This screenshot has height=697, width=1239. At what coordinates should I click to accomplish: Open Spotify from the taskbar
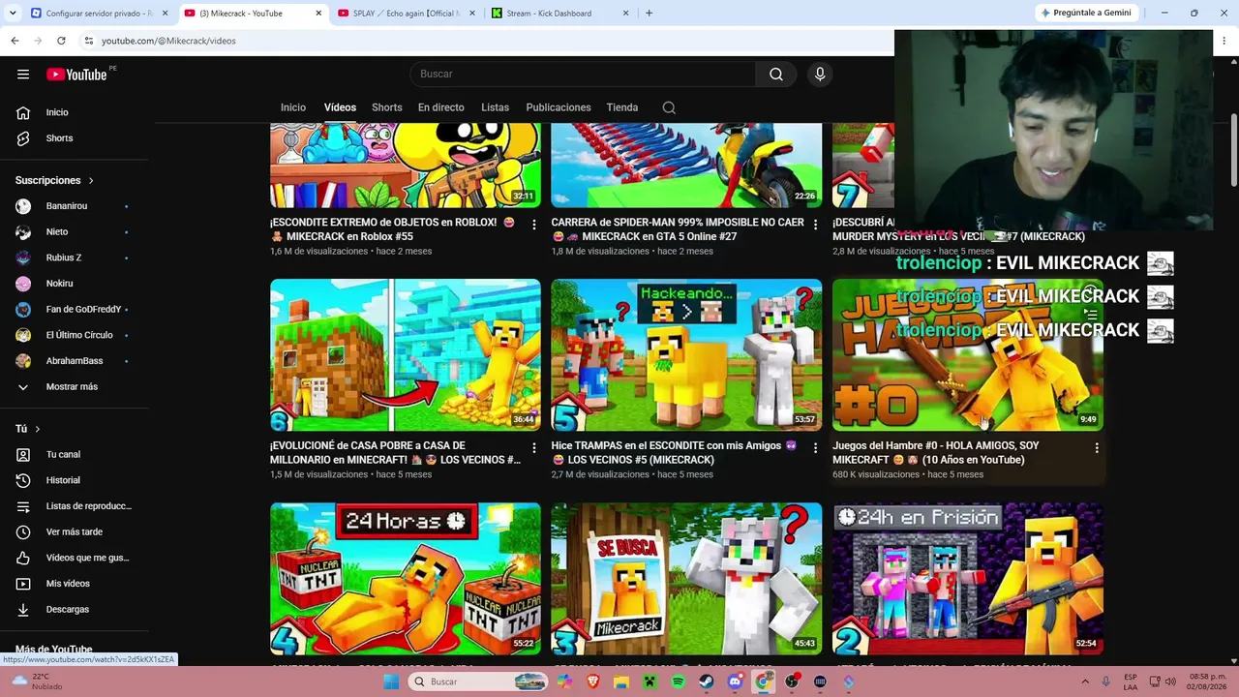[679, 682]
